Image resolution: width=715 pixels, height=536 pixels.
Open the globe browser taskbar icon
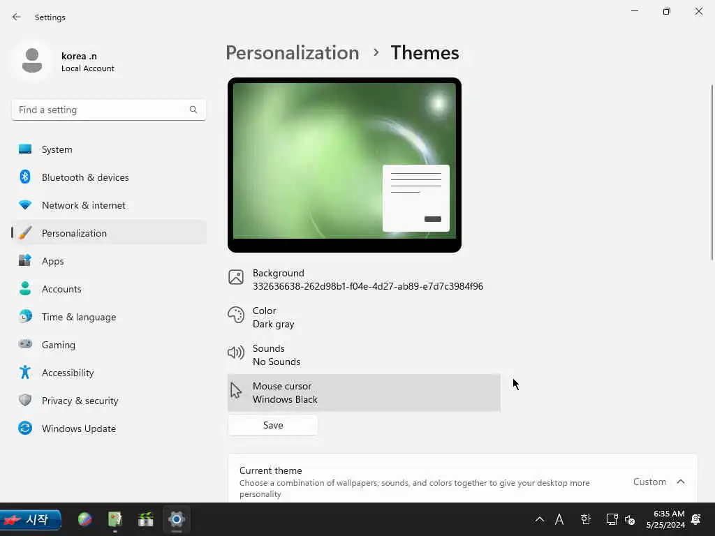(x=84, y=519)
